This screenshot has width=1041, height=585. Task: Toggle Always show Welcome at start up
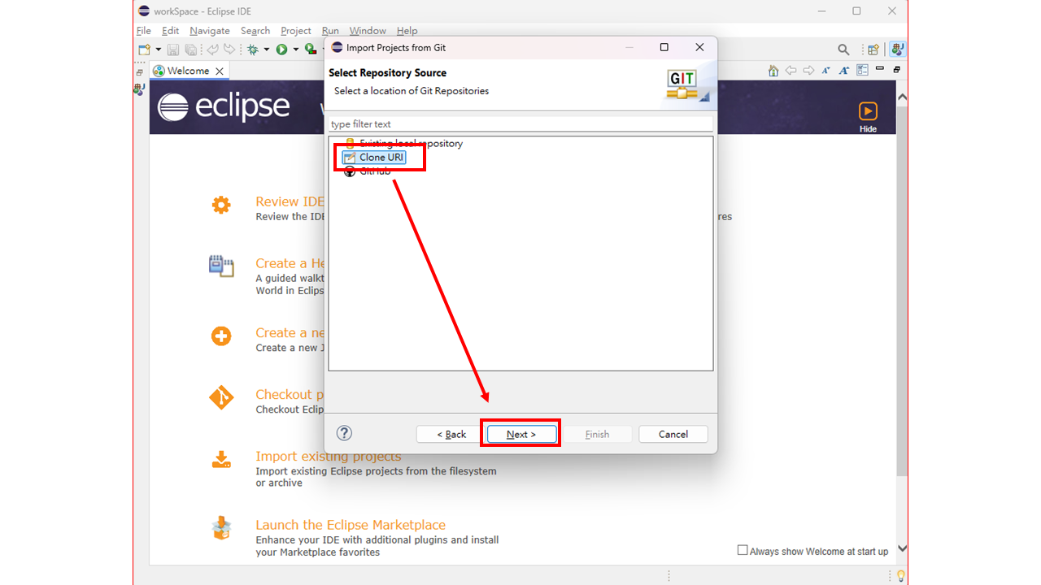point(743,550)
